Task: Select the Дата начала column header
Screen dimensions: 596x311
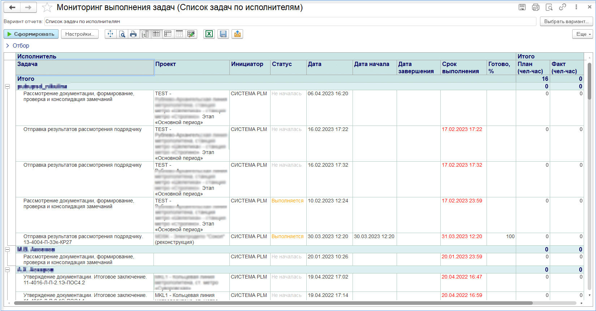Action: tap(375, 67)
